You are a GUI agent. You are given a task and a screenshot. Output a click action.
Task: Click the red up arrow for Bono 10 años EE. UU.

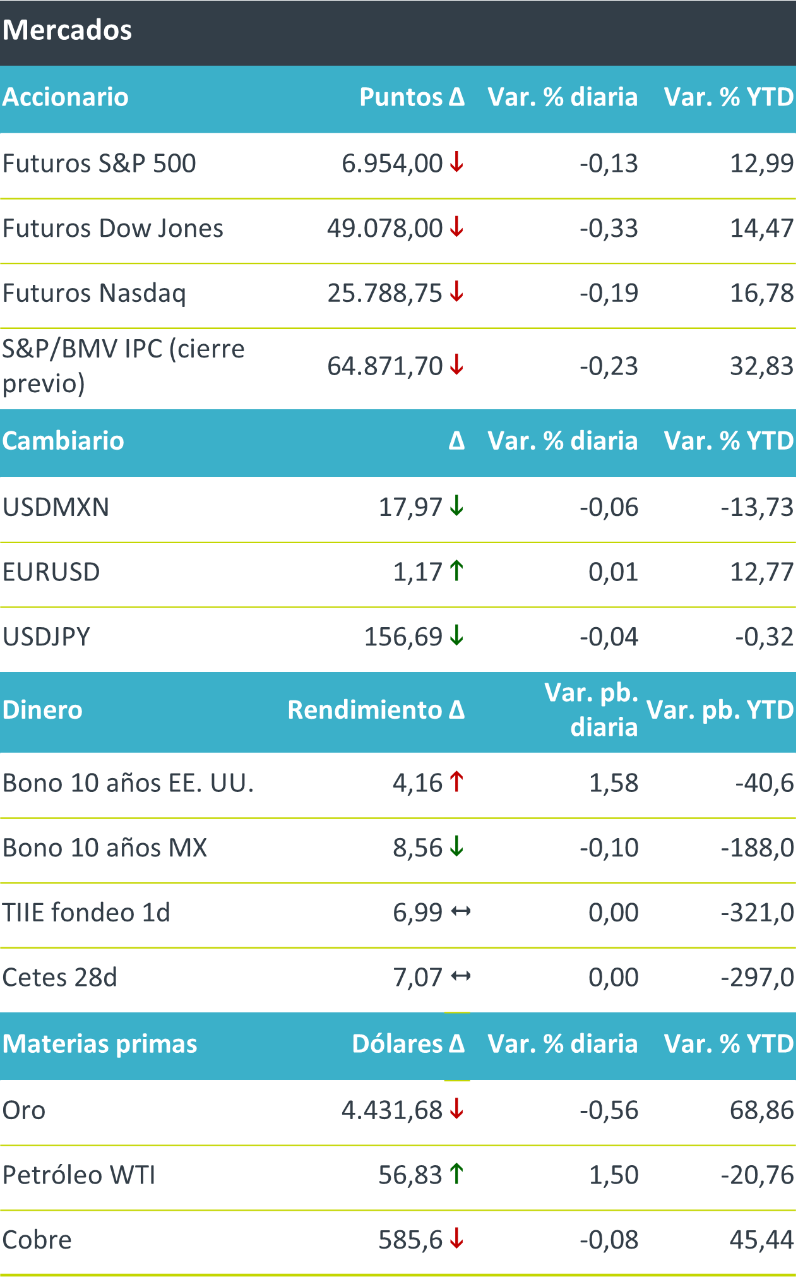point(456,783)
